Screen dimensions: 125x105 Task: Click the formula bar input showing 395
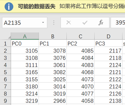[x=118, y=23]
